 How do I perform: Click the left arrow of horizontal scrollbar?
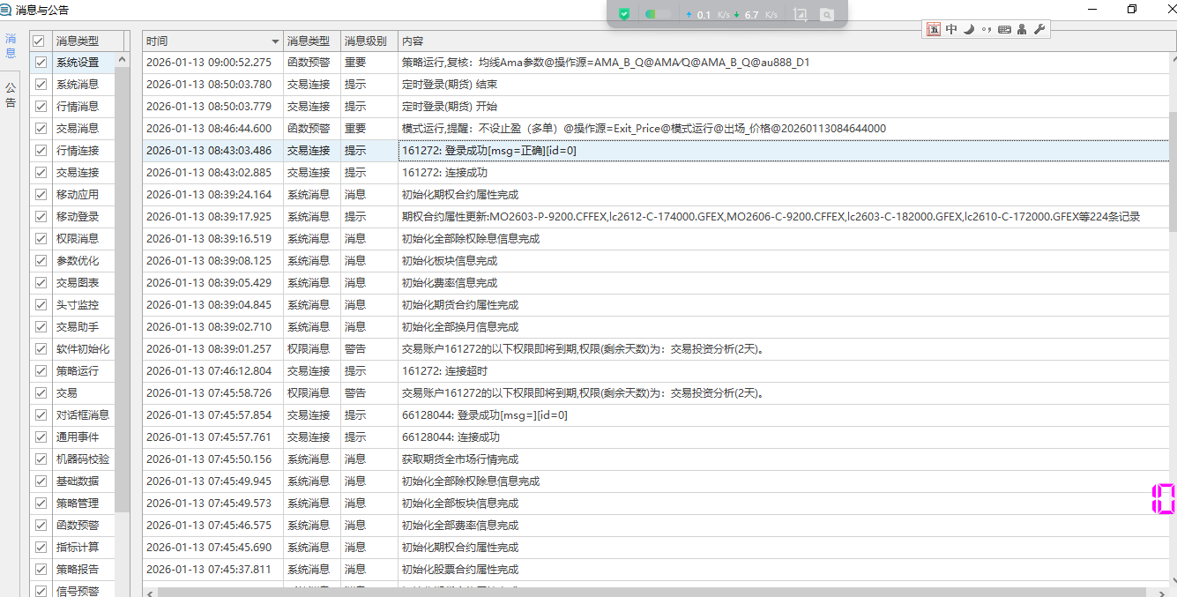click(150, 592)
